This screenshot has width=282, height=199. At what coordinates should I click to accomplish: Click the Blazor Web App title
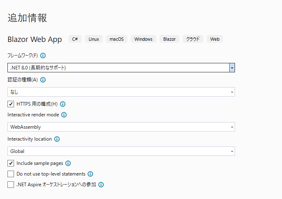(x=35, y=39)
